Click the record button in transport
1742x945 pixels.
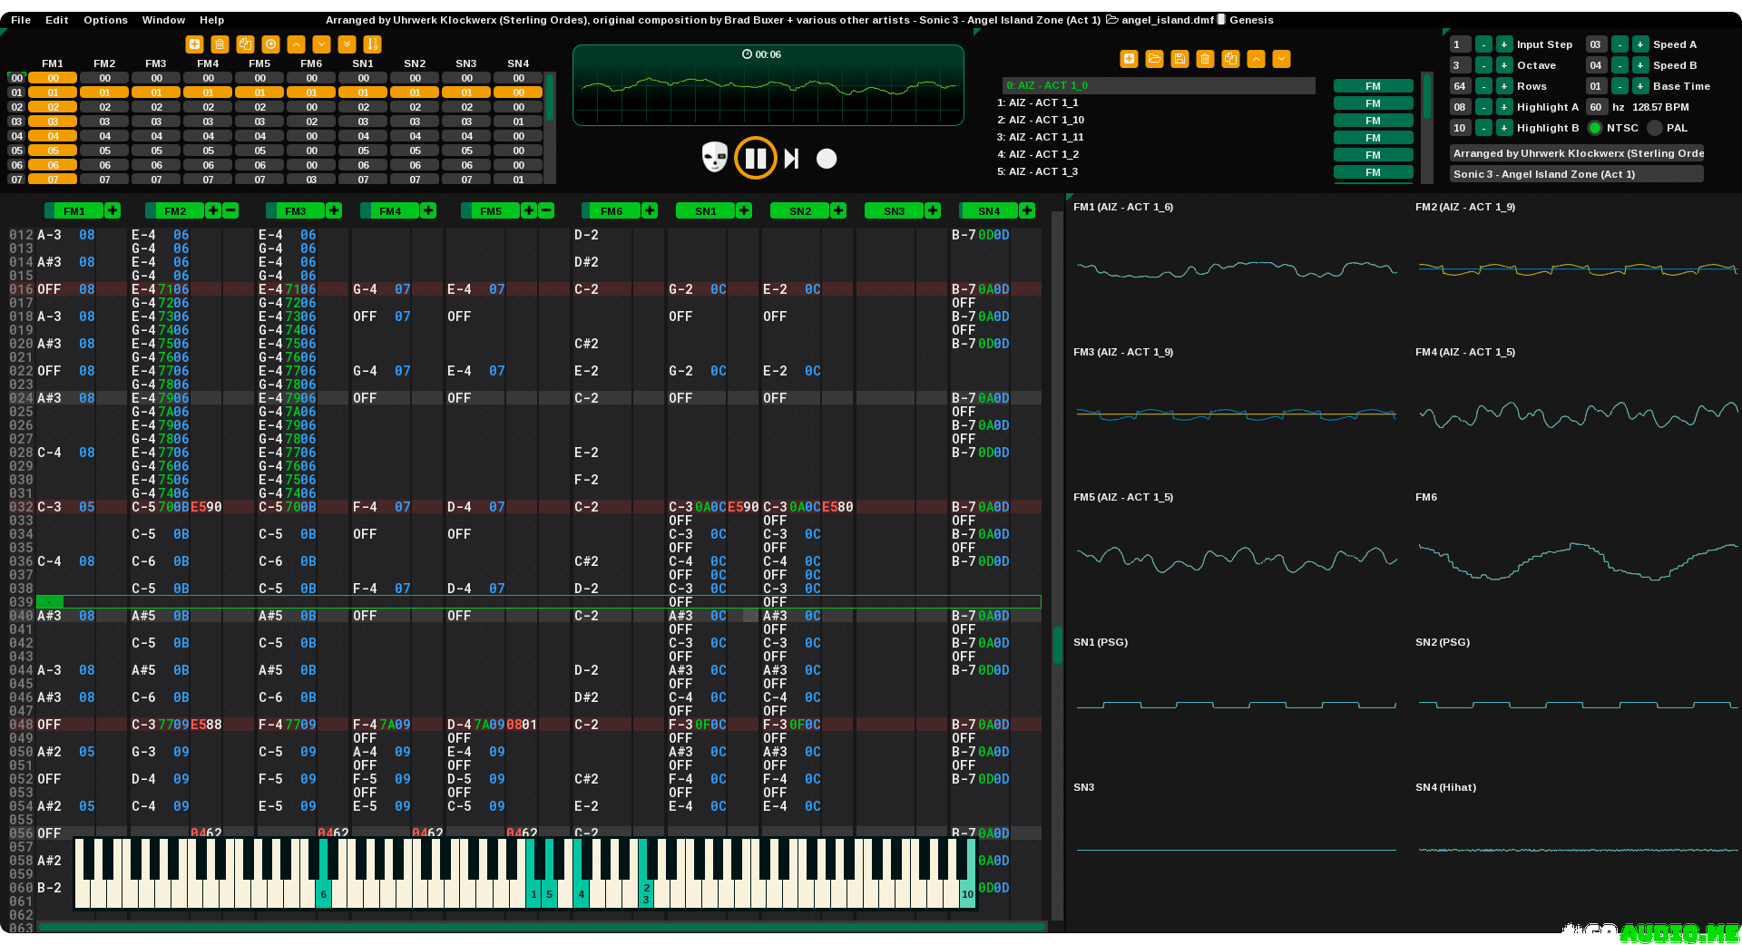[x=826, y=159]
